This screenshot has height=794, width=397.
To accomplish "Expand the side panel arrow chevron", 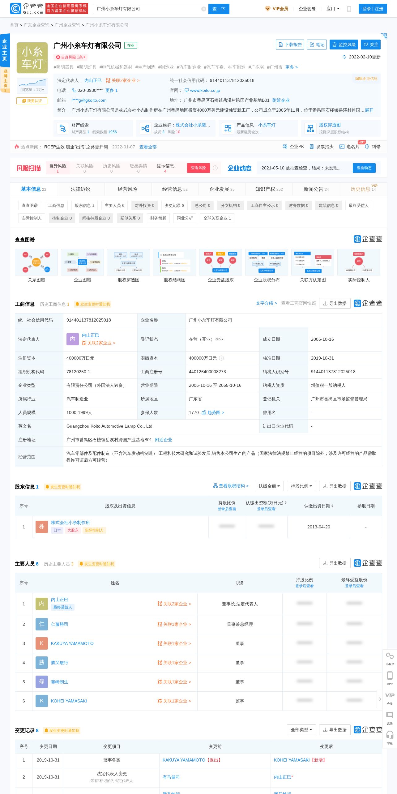I will point(380,699).
